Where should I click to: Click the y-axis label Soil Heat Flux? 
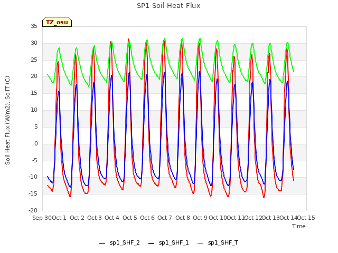tap(7, 120)
